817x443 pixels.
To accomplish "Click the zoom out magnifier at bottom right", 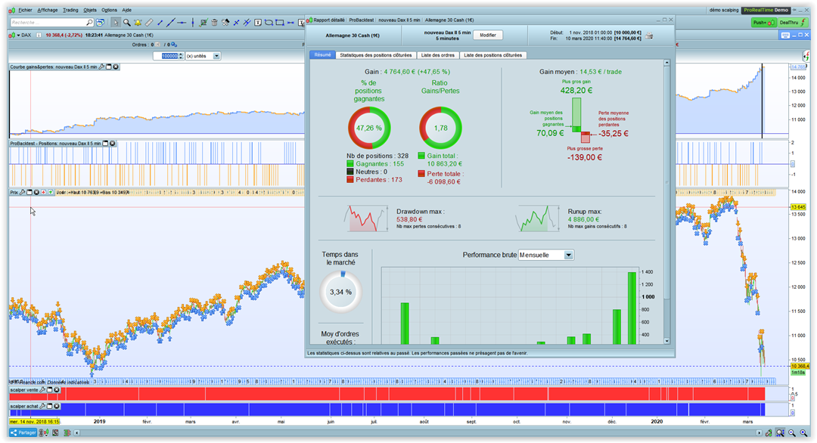I will click(792, 432).
